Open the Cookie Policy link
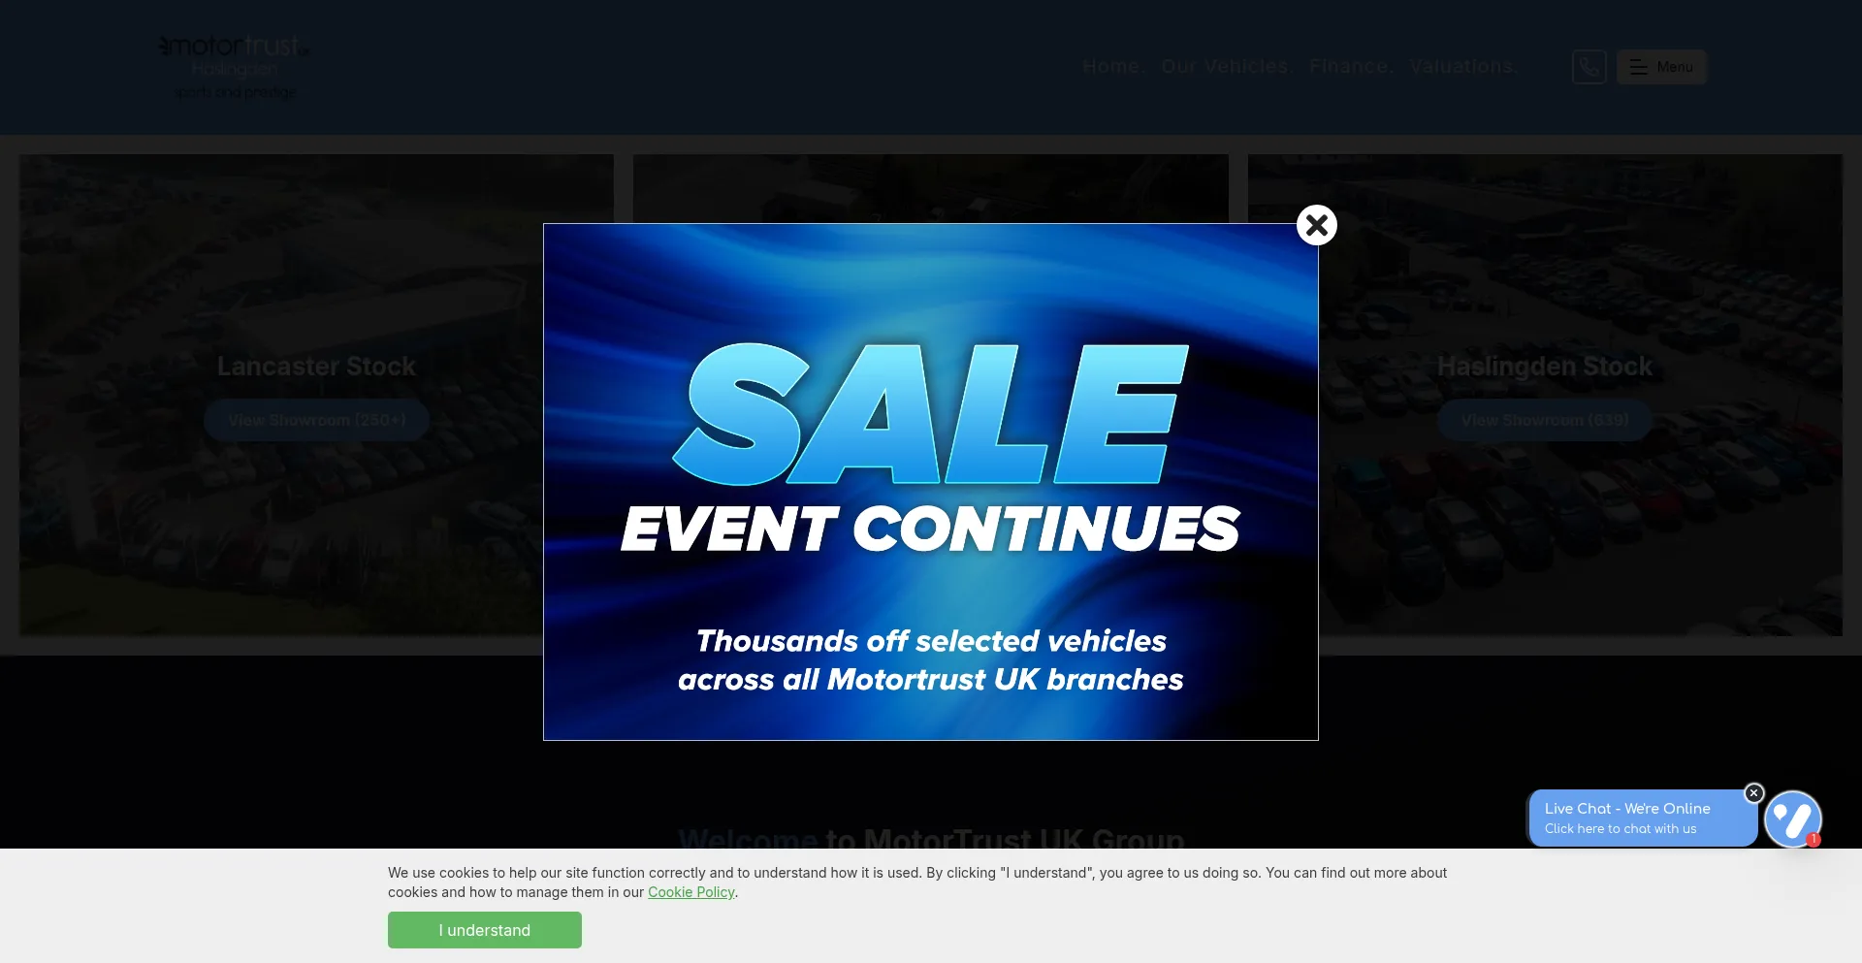Image resolution: width=1862 pixels, height=963 pixels. pos(691,892)
